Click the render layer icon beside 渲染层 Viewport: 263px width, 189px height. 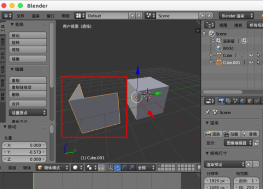(x=244, y=40)
